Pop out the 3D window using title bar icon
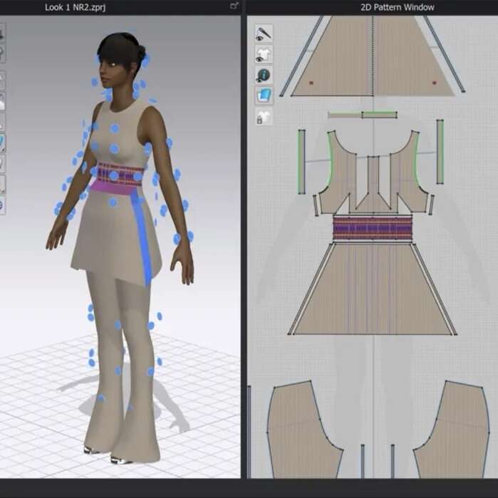498x498 pixels. [234, 6]
